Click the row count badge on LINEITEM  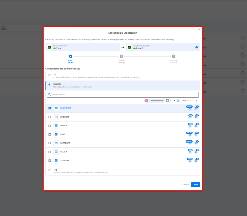click(x=190, y=115)
